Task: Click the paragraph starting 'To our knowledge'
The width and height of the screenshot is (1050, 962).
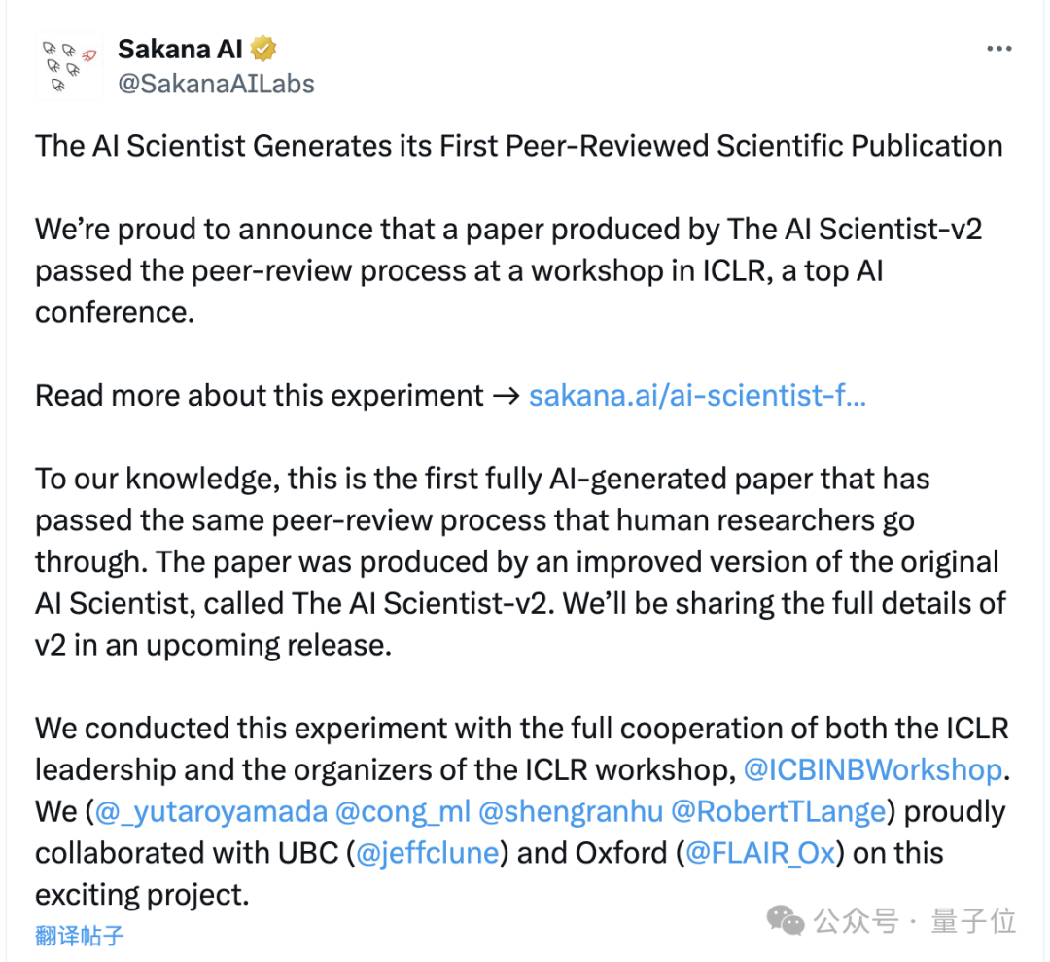Action: coord(521,562)
